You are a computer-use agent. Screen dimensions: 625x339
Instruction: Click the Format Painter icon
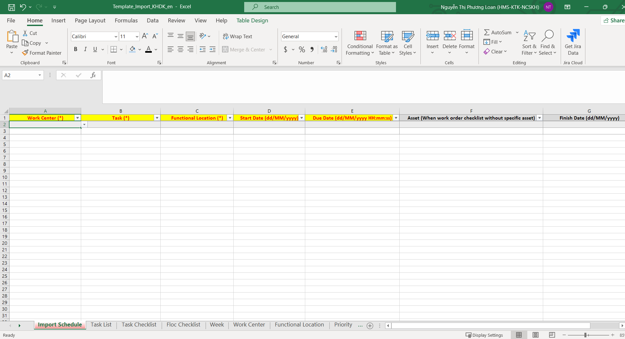click(x=25, y=53)
